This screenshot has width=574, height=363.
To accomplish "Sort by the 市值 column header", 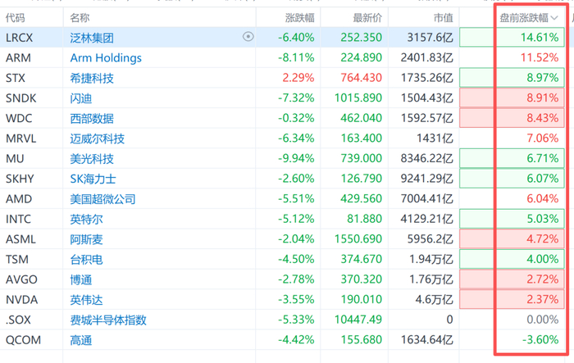I will click(x=444, y=18).
